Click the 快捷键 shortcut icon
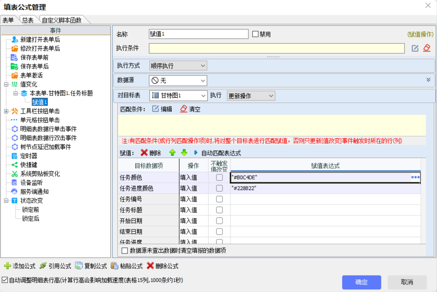This screenshot has width=437, height=292. coord(15,165)
